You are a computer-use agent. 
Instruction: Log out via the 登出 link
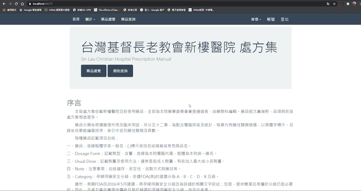point(285,19)
